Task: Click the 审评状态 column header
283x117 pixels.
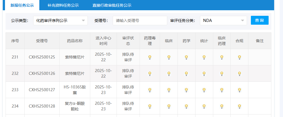Action: click(128, 41)
